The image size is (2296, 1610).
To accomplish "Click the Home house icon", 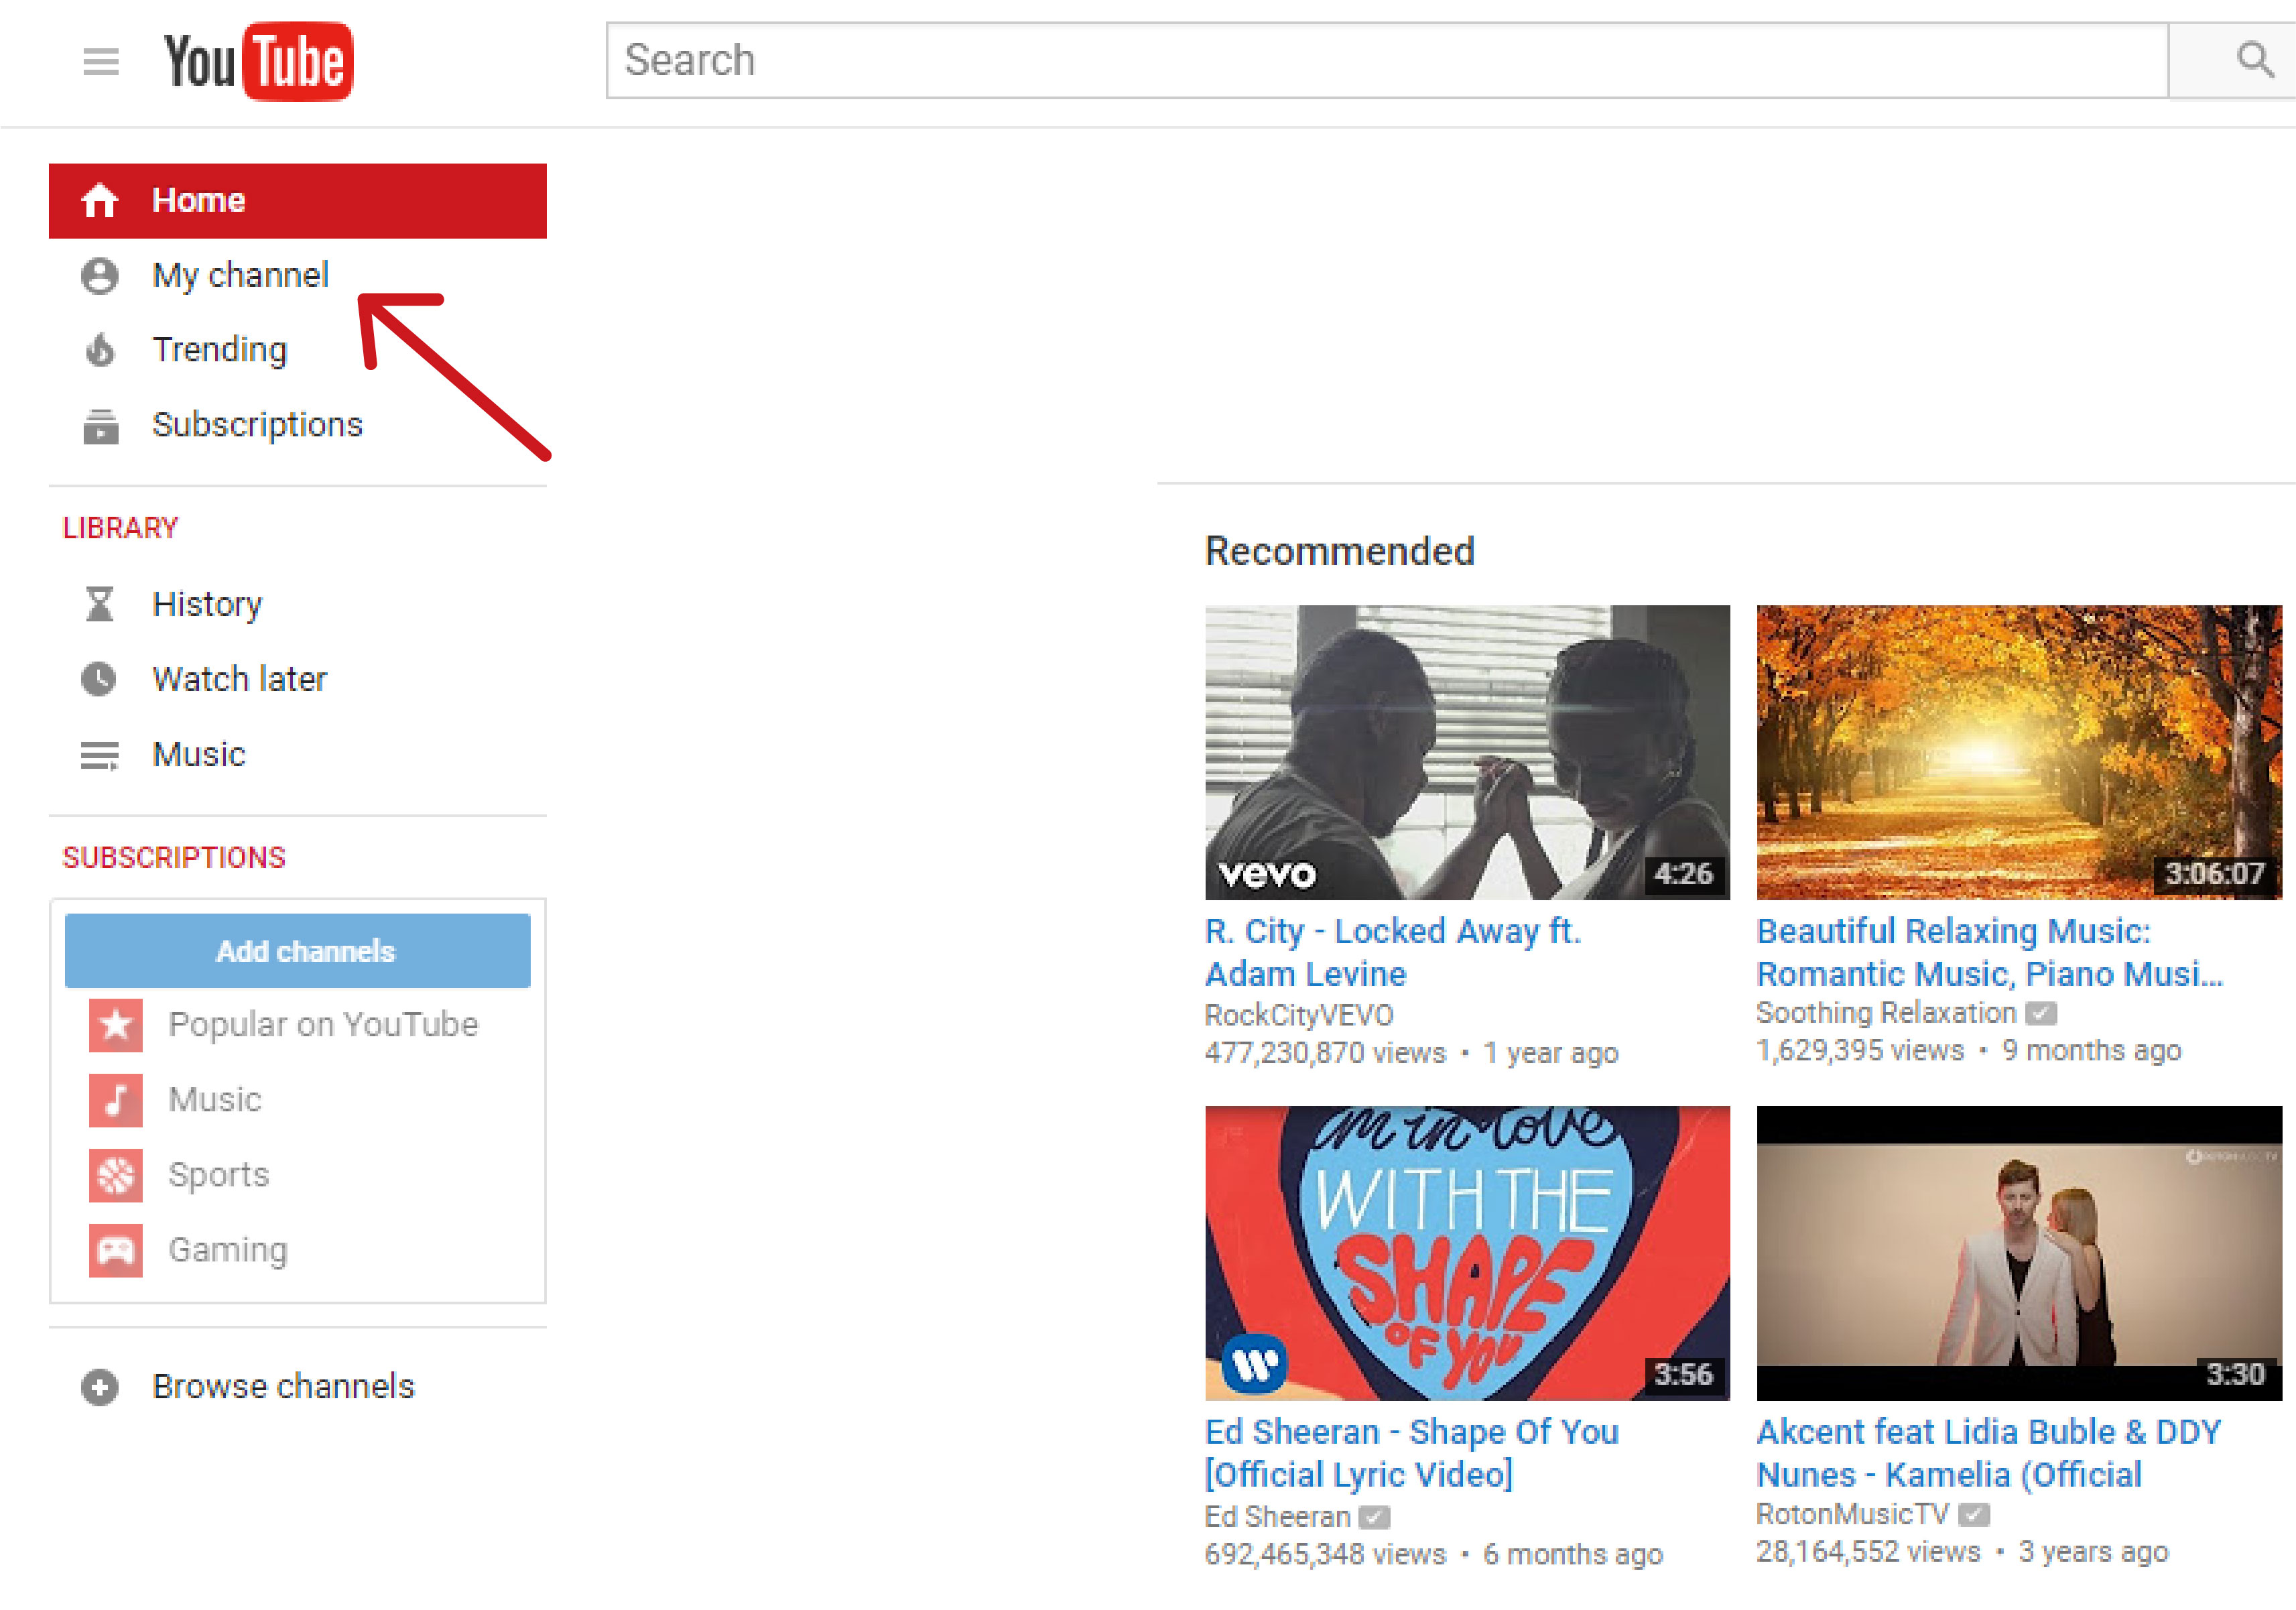I will click(x=100, y=201).
